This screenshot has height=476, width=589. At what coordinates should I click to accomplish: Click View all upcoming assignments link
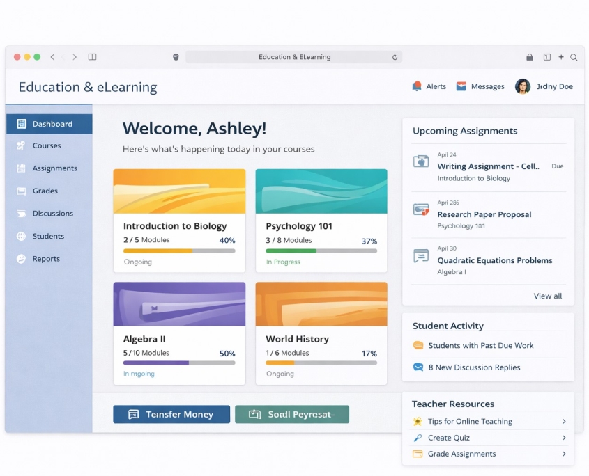(x=547, y=296)
